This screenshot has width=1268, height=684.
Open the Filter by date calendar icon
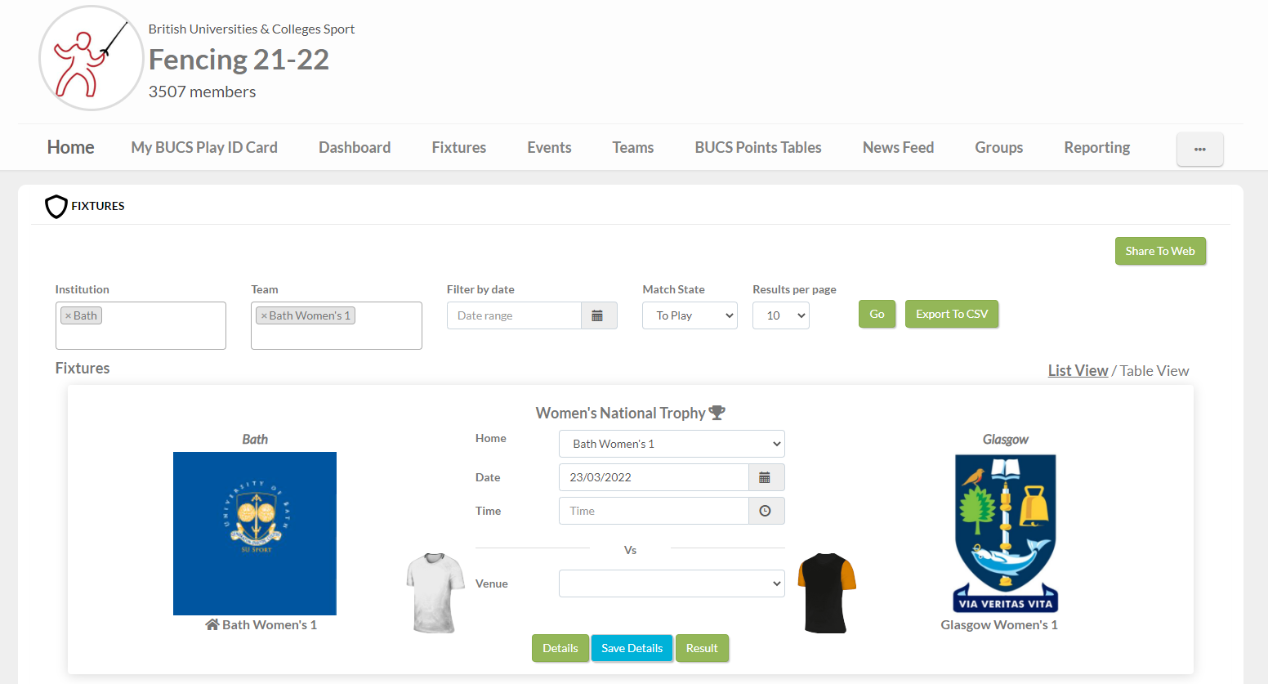pos(597,315)
